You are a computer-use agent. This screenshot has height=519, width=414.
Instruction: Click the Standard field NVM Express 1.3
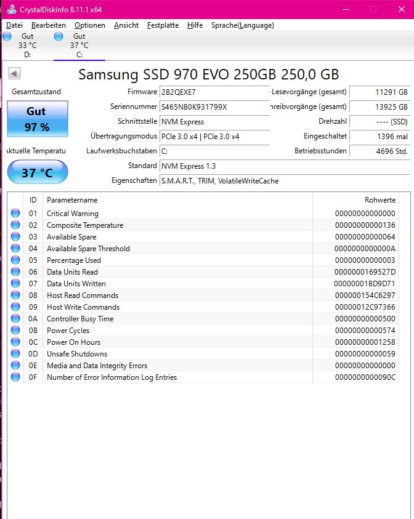click(x=285, y=166)
